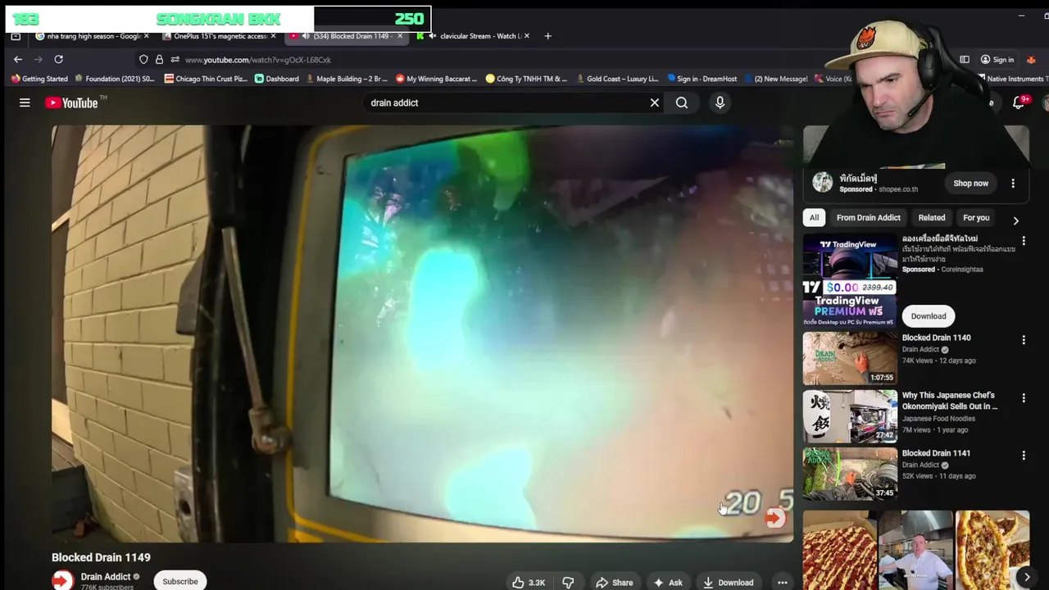Open options menu for Blocked Drain 1140
Image resolution: width=1049 pixels, height=590 pixels.
pyautogui.click(x=1024, y=339)
